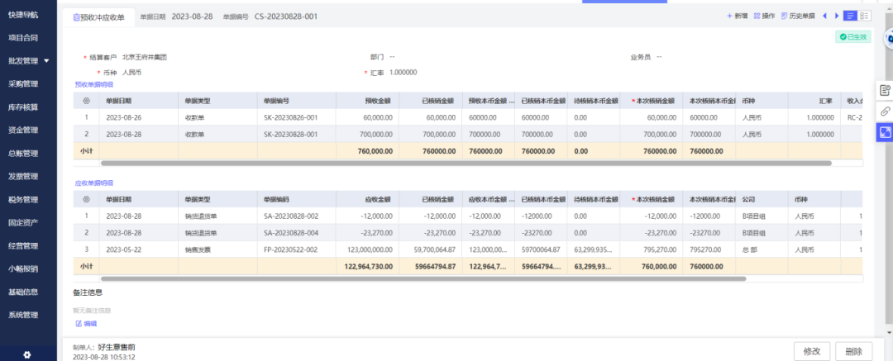Open 小畅报销 in the sidebar
This screenshot has height=361, width=893.
[23, 268]
